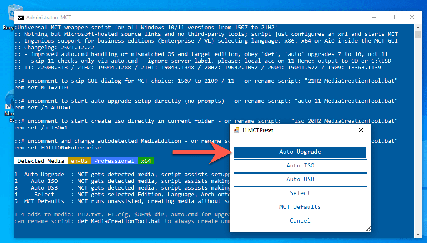
Task: Cancel the MCT Preset dialog
Action: point(300,221)
